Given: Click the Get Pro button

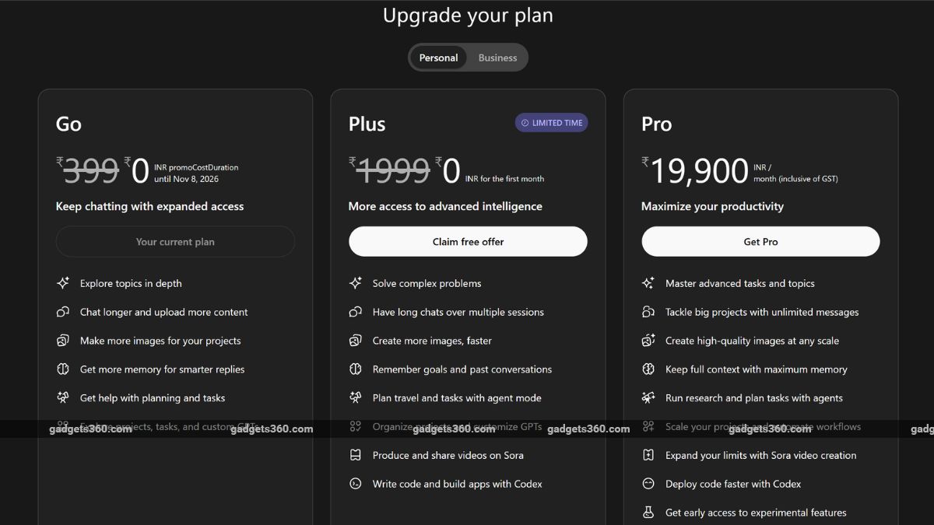Looking at the screenshot, I should click(760, 241).
